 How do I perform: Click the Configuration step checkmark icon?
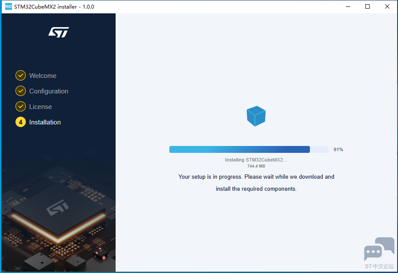point(21,91)
